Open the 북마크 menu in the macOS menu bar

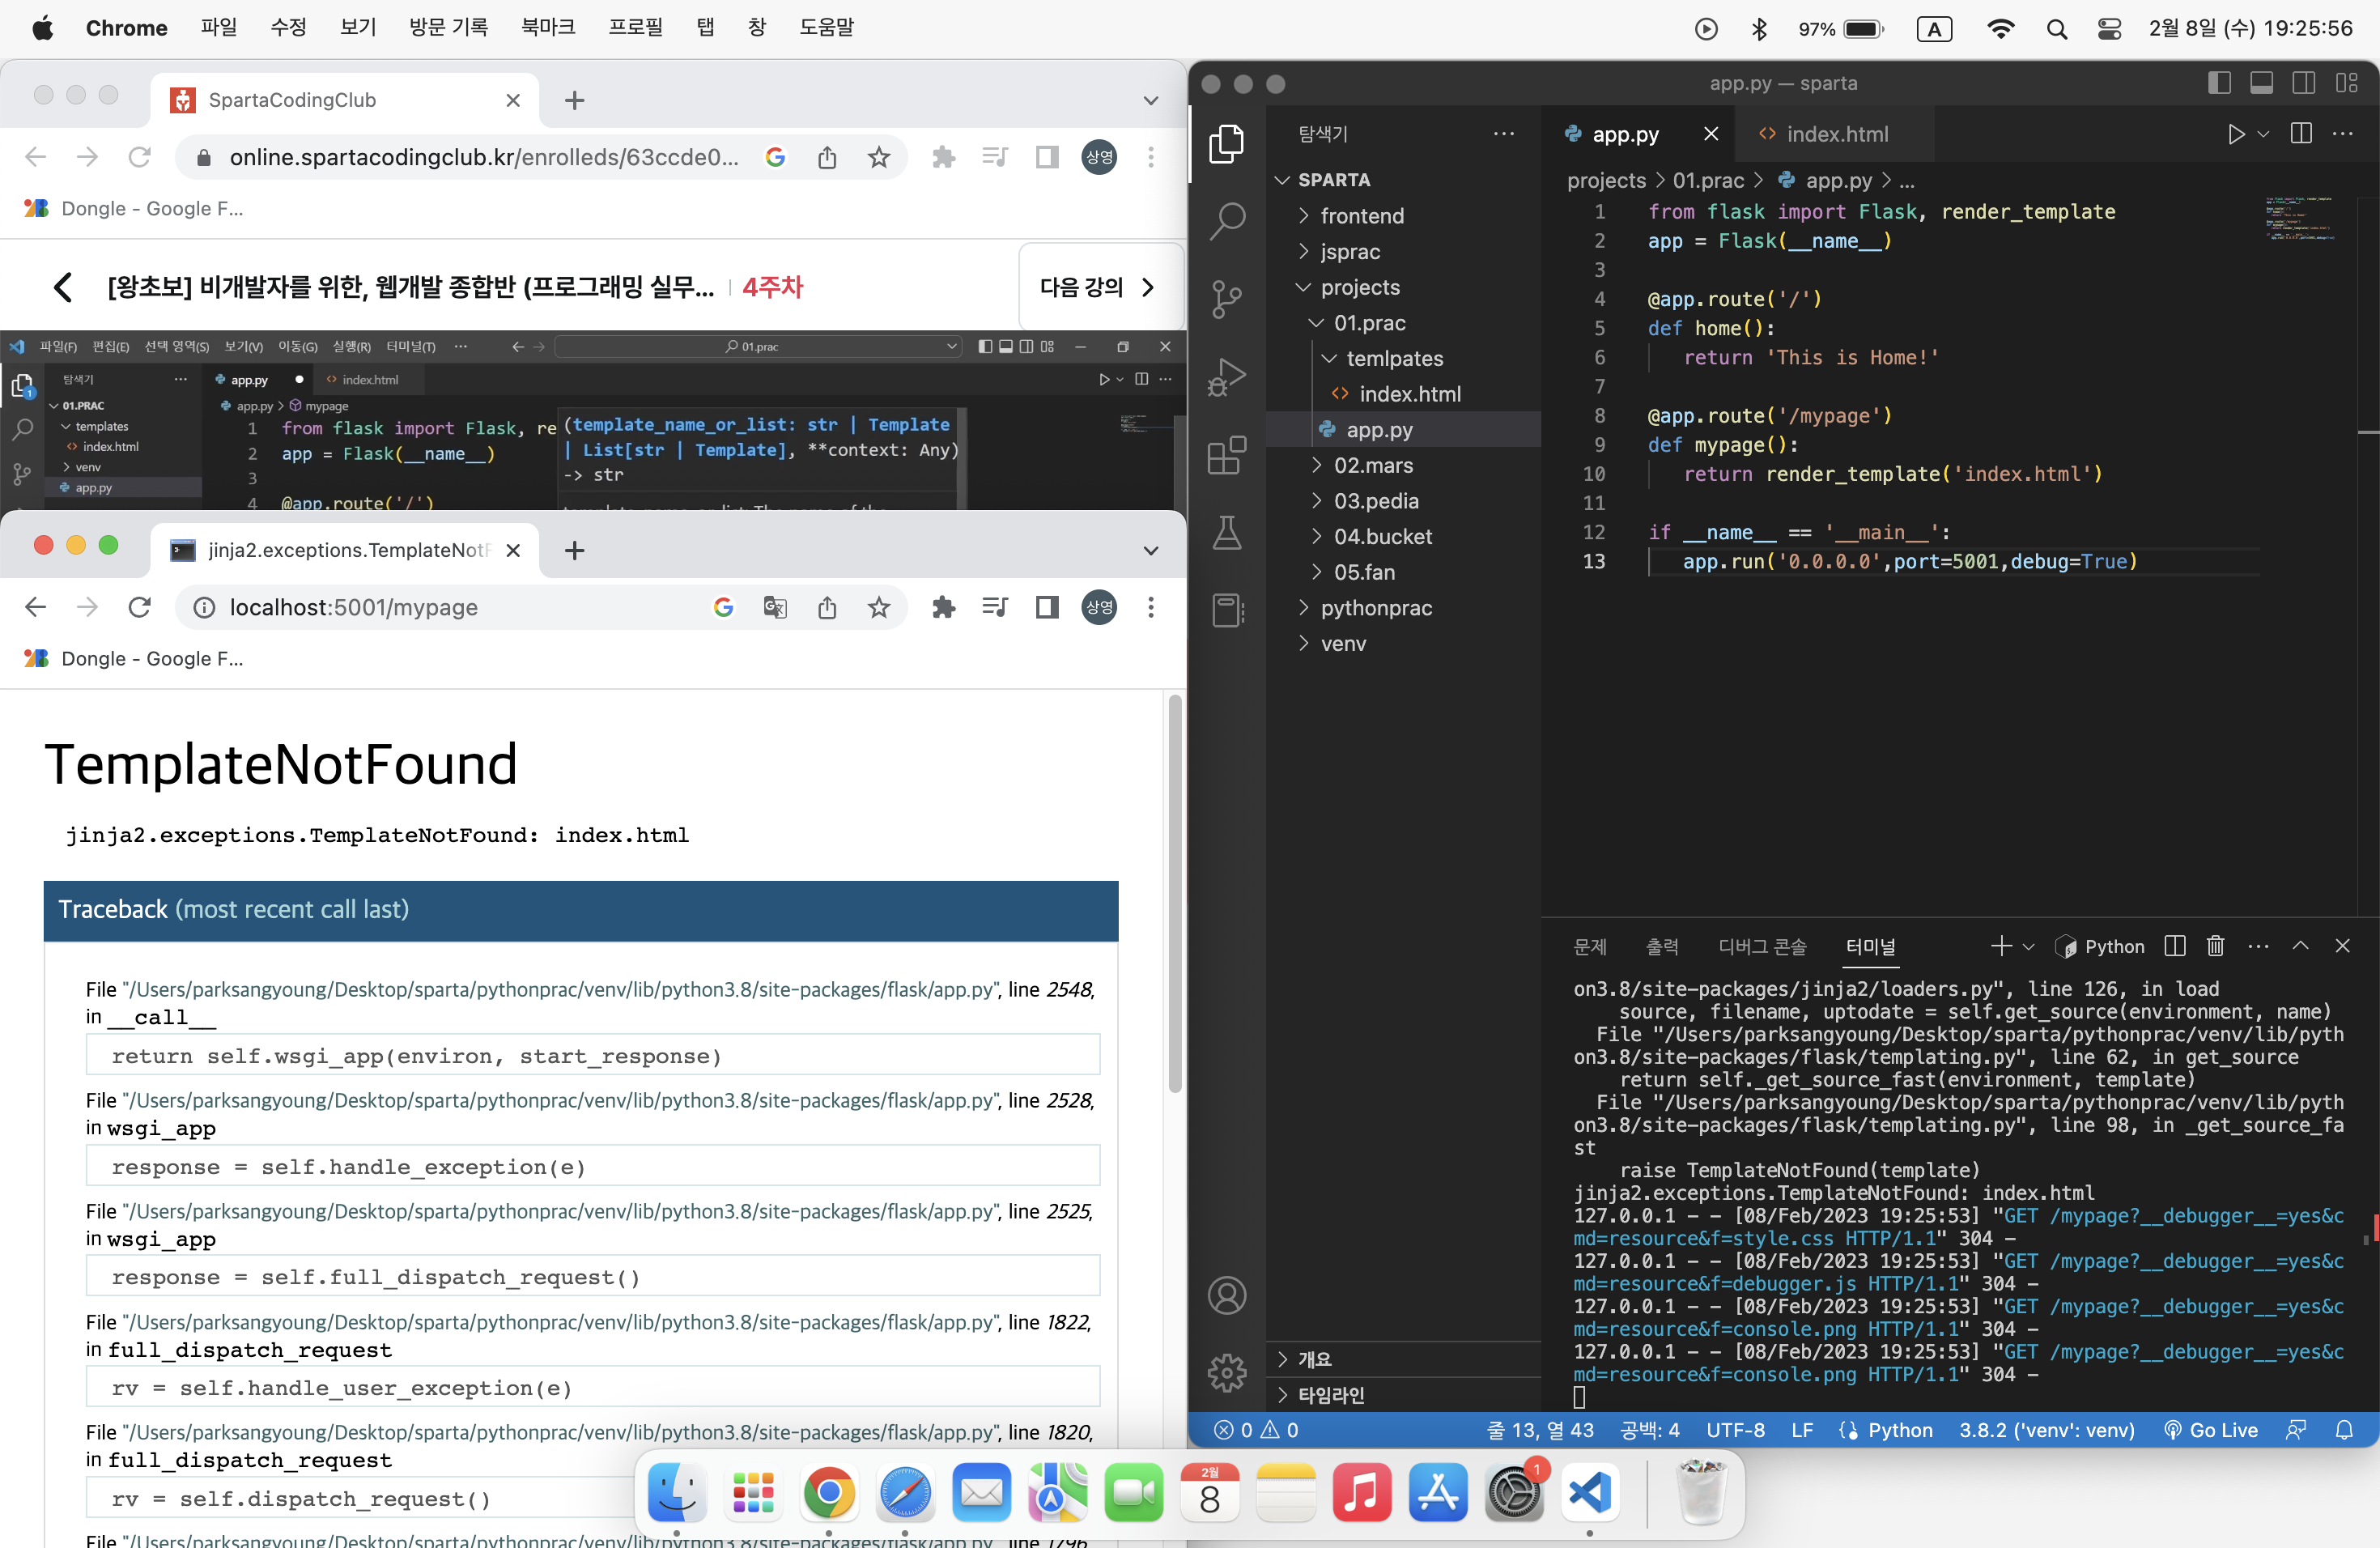click(547, 28)
